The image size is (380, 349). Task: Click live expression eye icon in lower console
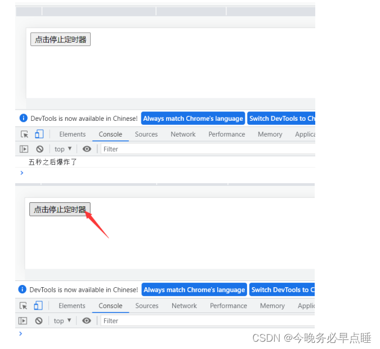coord(87,321)
